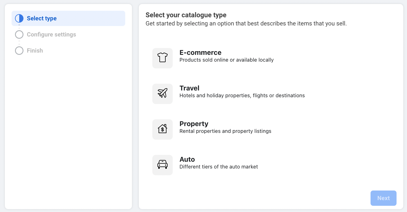Pick the Property catalogue title

click(x=194, y=124)
